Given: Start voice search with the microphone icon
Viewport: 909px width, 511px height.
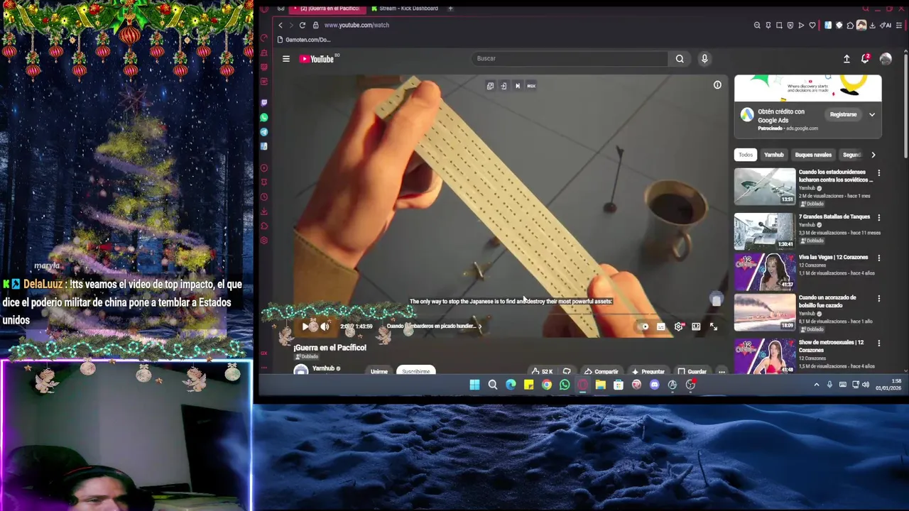Looking at the screenshot, I should [x=704, y=59].
